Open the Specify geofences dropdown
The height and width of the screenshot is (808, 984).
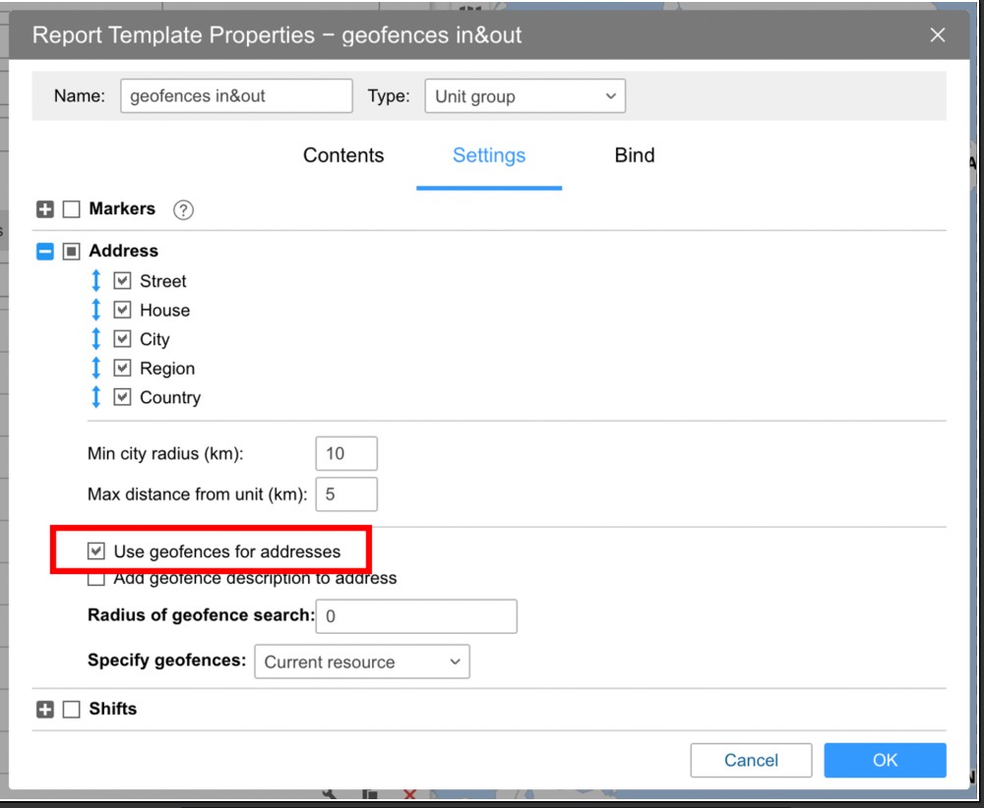pyautogui.click(x=361, y=662)
